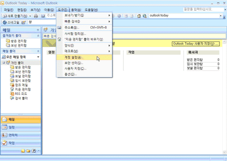Click the 받은 편지함 icon under 즐겨찾기 폴더
This screenshot has height=161, width=227.
pyautogui.click(x=8, y=41)
